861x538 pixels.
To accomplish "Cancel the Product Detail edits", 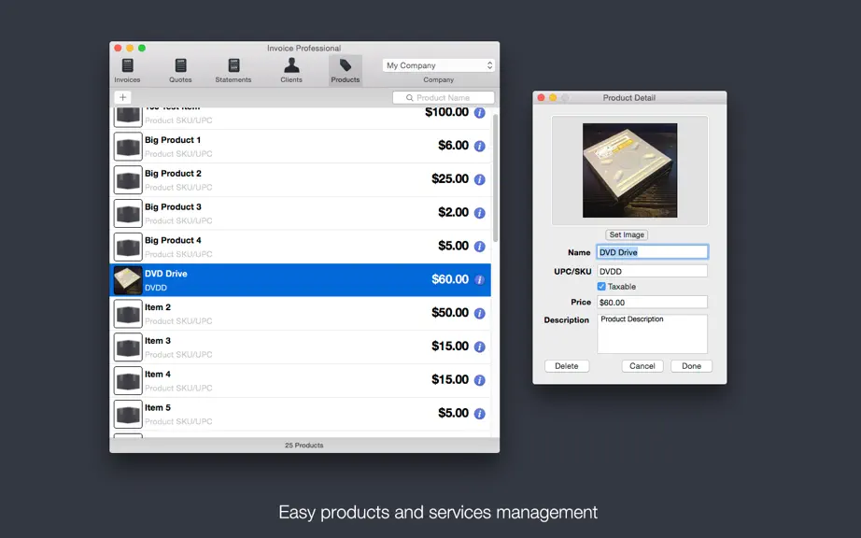I will click(x=642, y=366).
